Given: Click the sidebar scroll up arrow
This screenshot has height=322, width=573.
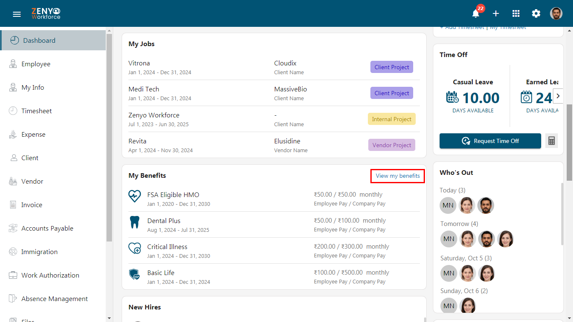Looking at the screenshot, I should click(109, 31).
